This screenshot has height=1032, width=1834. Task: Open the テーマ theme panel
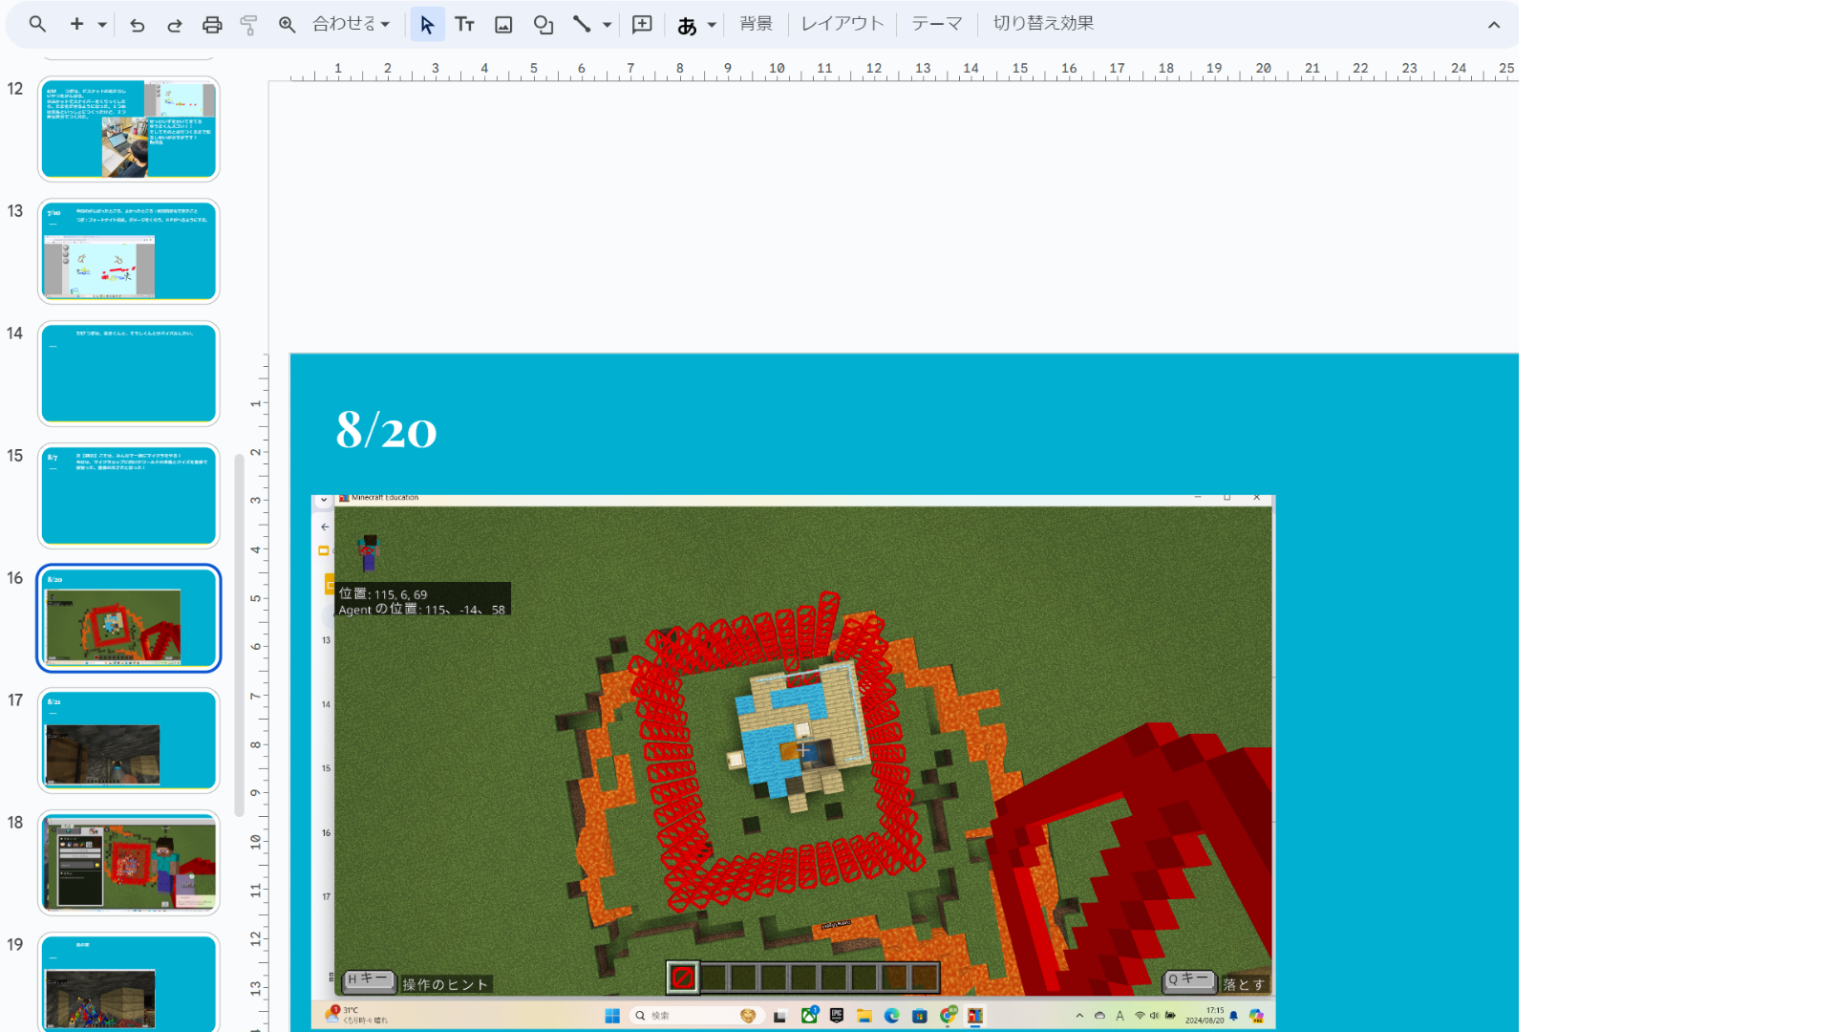936,24
